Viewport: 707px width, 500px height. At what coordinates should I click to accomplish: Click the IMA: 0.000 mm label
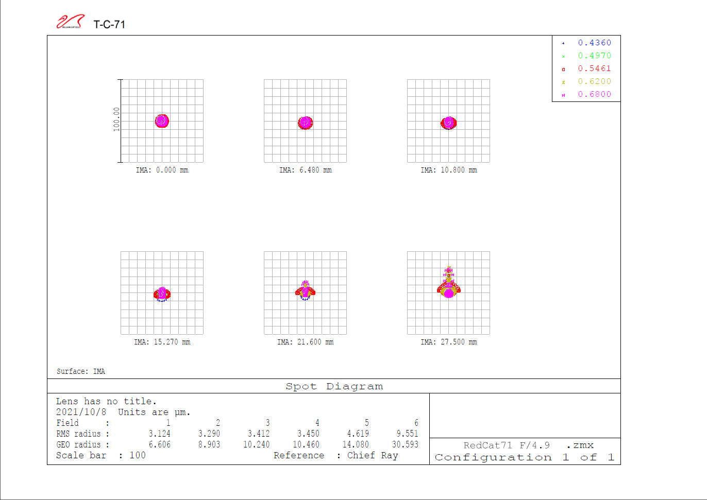coord(162,170)
